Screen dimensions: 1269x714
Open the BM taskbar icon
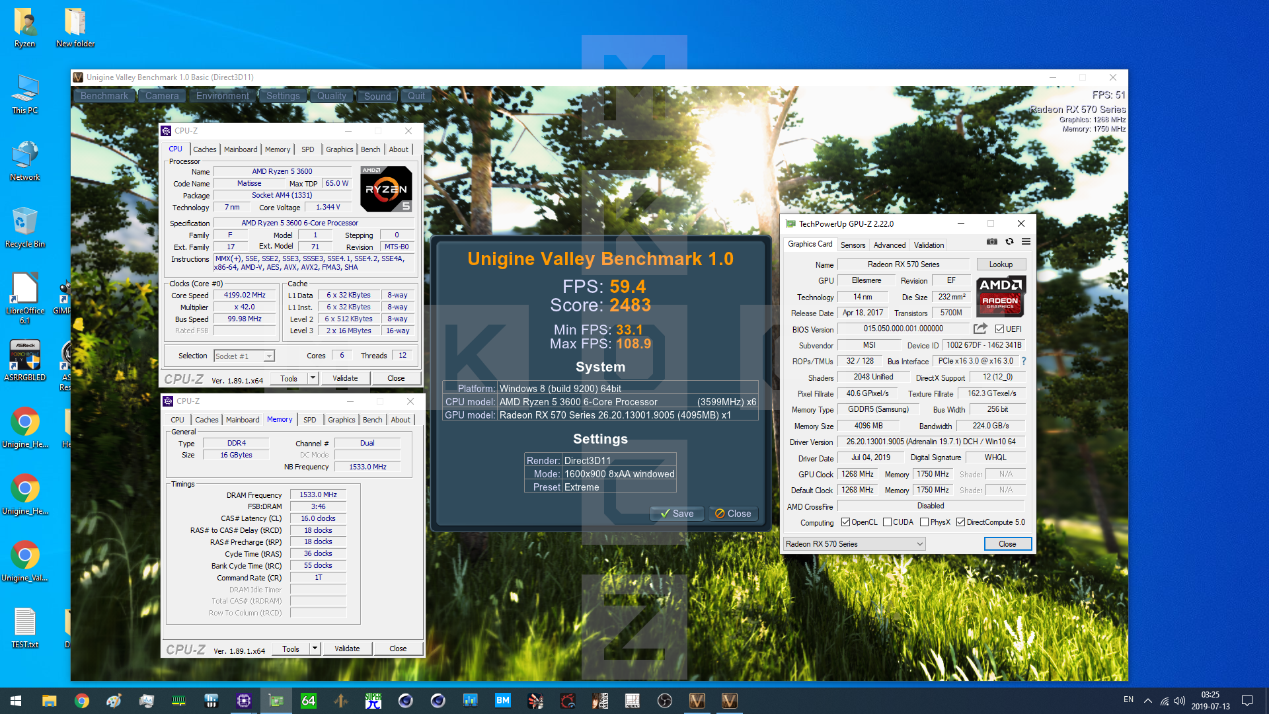pyautogui.click(x=503, y=701)
